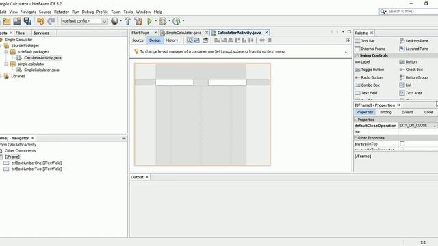Collapse the default package tree node
The width and height of the screenshot is (438, 246).
pos(6,52)
